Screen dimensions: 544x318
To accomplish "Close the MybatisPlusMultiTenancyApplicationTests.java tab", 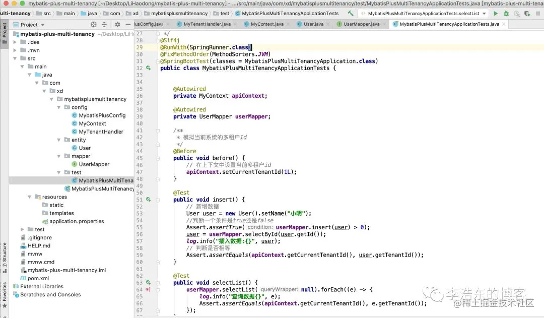I will pos(504,24).
